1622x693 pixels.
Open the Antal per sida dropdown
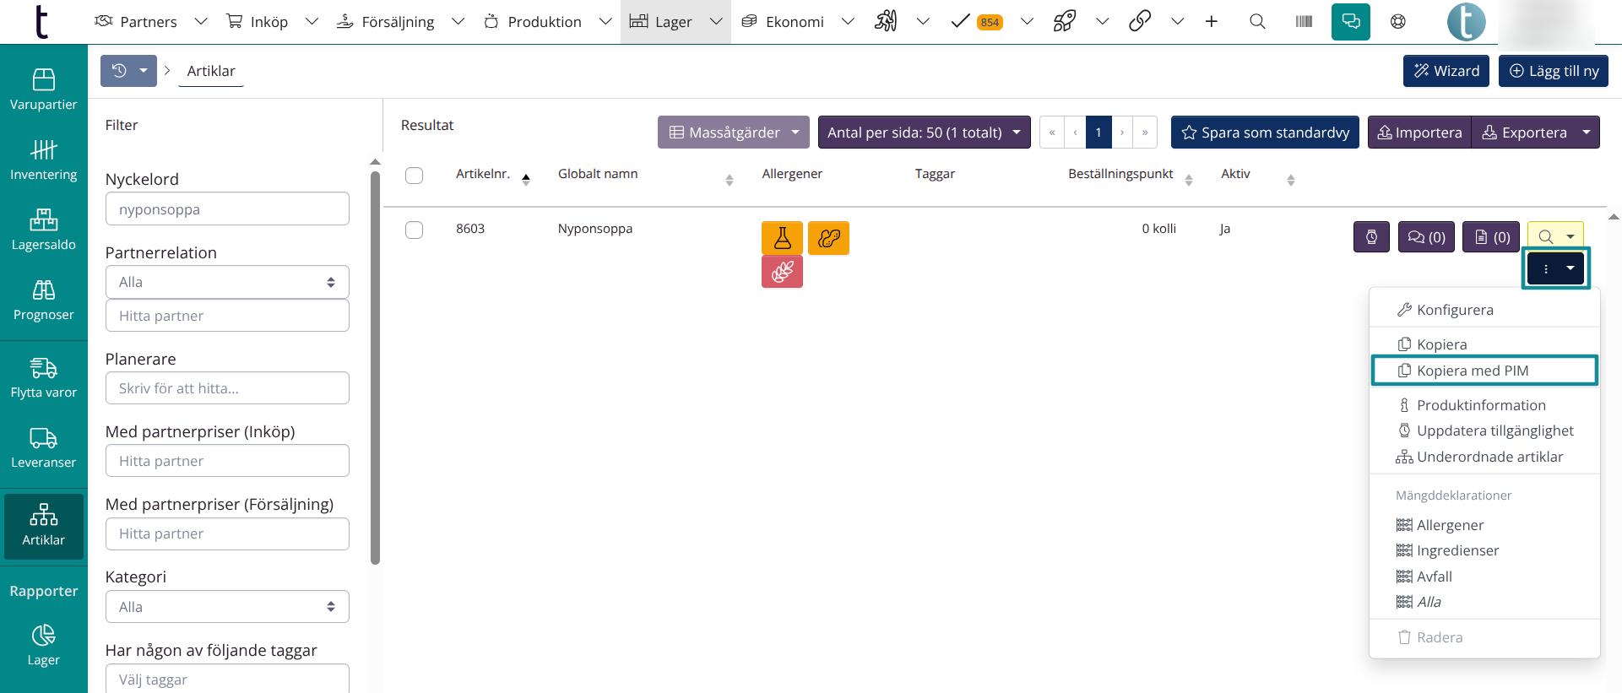(924, 133)
